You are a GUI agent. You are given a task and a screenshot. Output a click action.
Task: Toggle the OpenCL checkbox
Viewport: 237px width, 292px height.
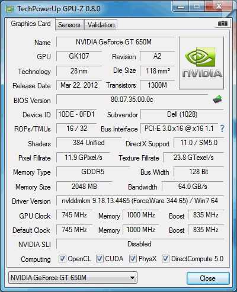pyautogui.click(x=62, y=259)
